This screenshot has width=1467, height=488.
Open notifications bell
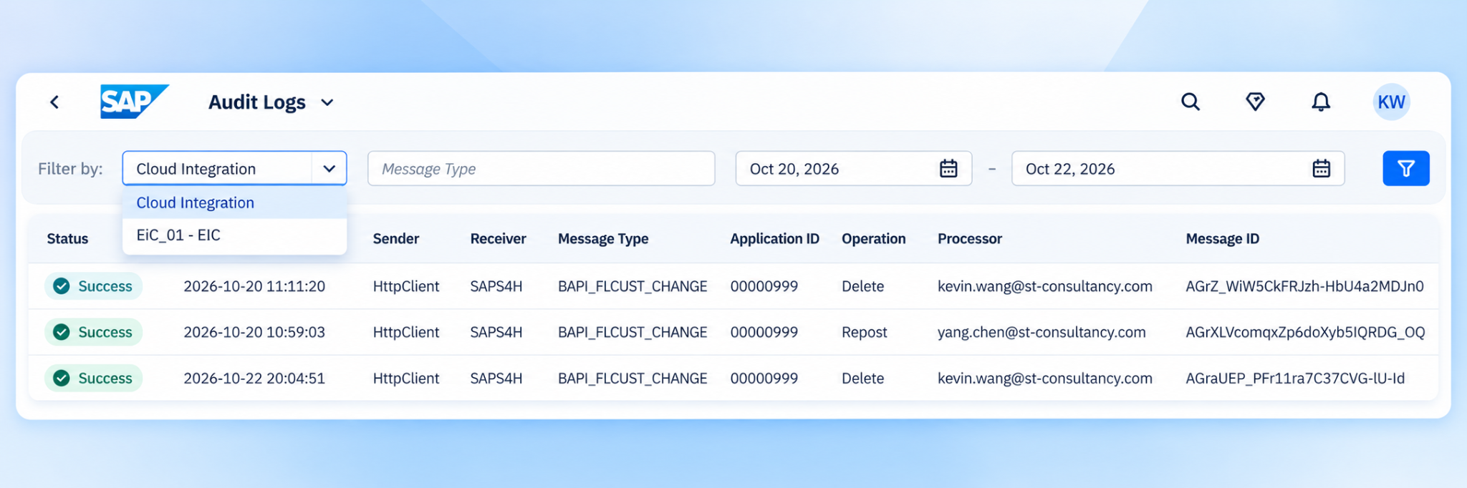tap(1321, 102)
